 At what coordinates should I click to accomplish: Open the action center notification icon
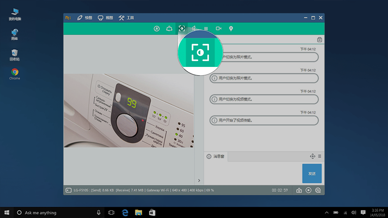pos(363,212)
